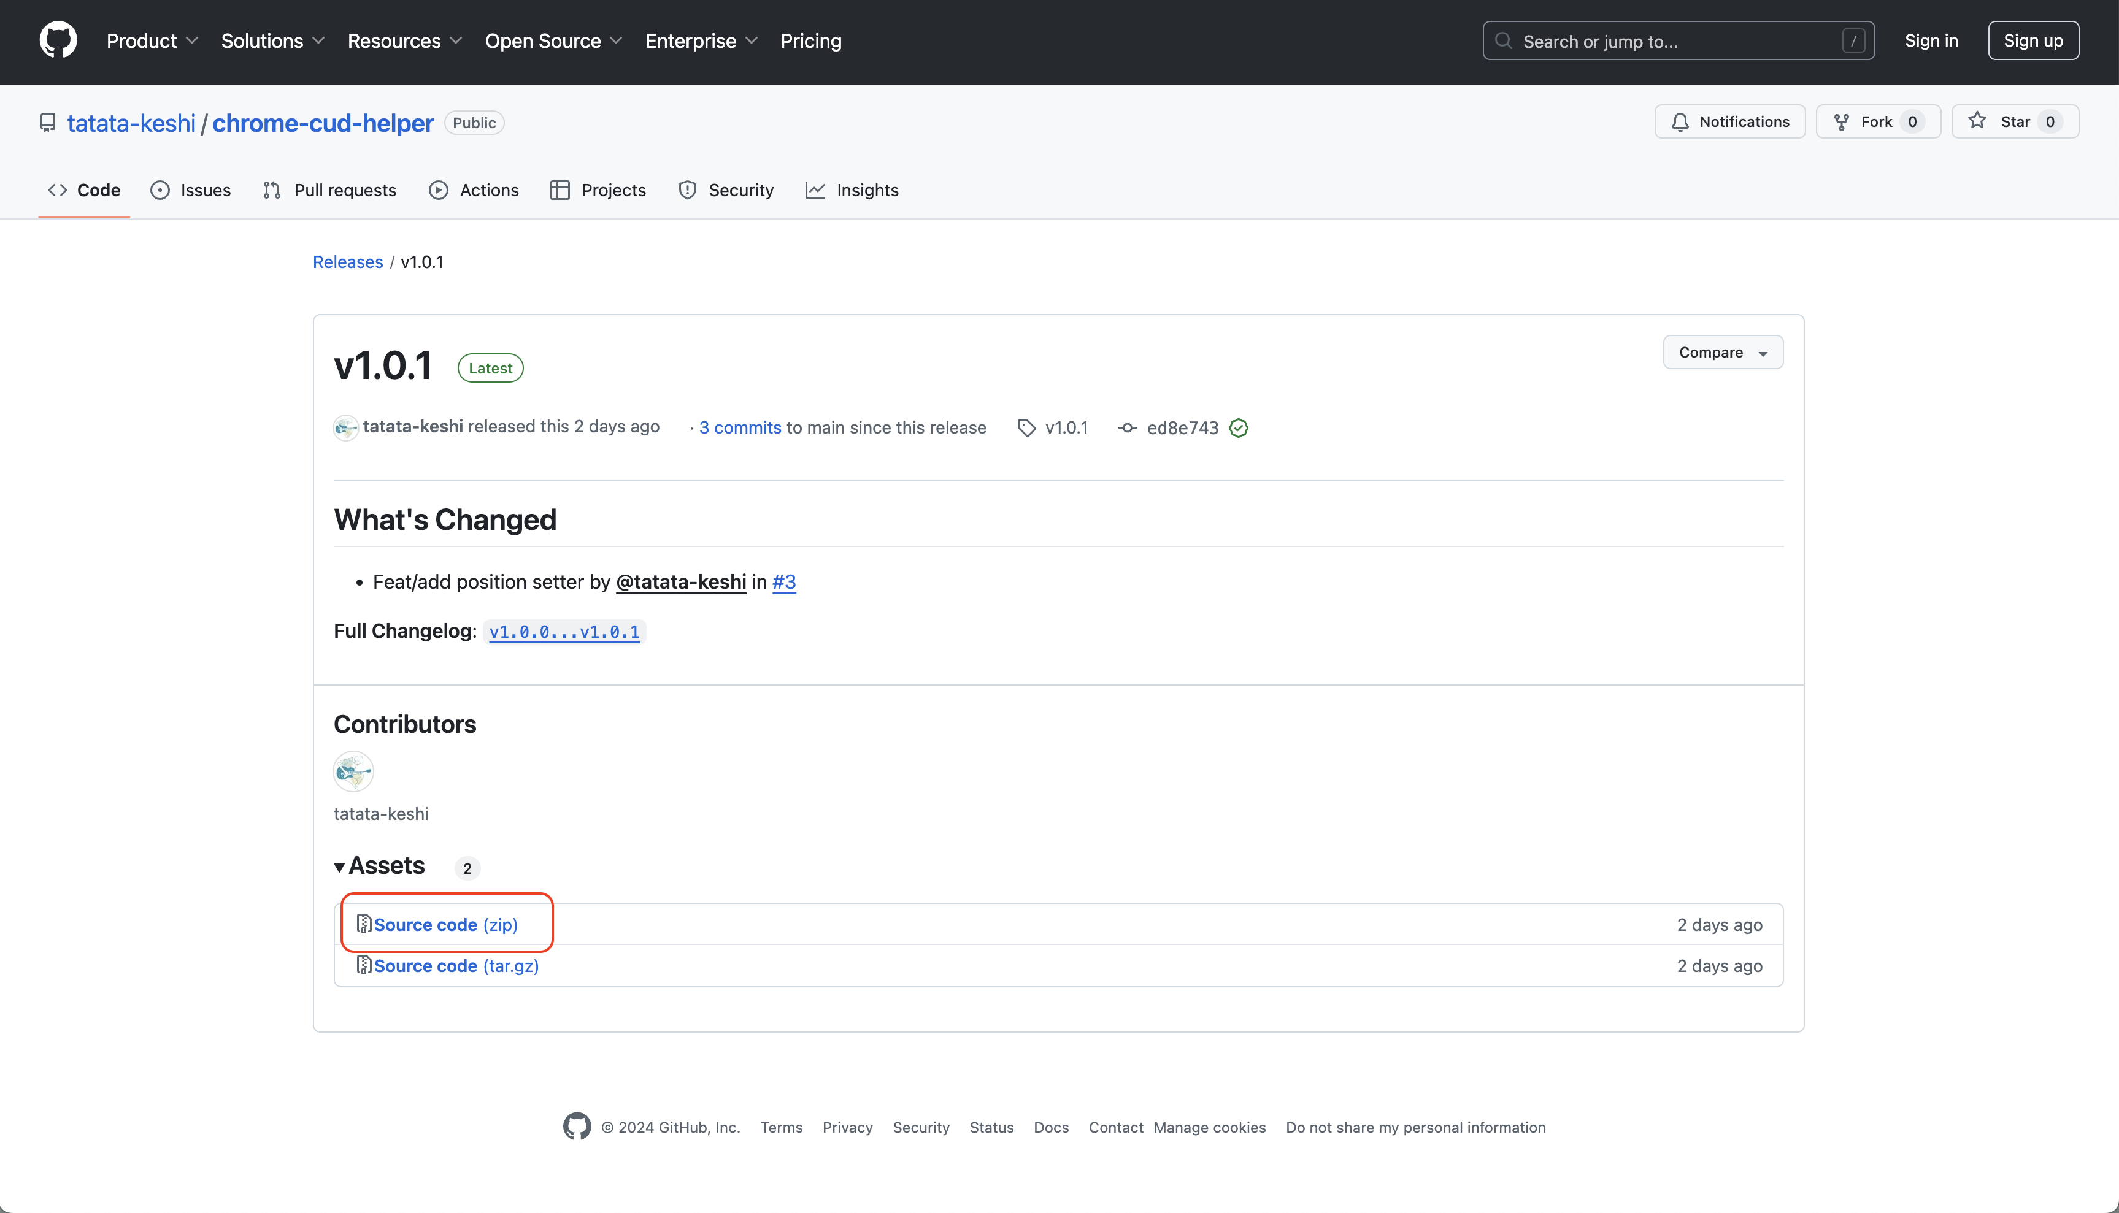Switch to the Issues tab

191,190
